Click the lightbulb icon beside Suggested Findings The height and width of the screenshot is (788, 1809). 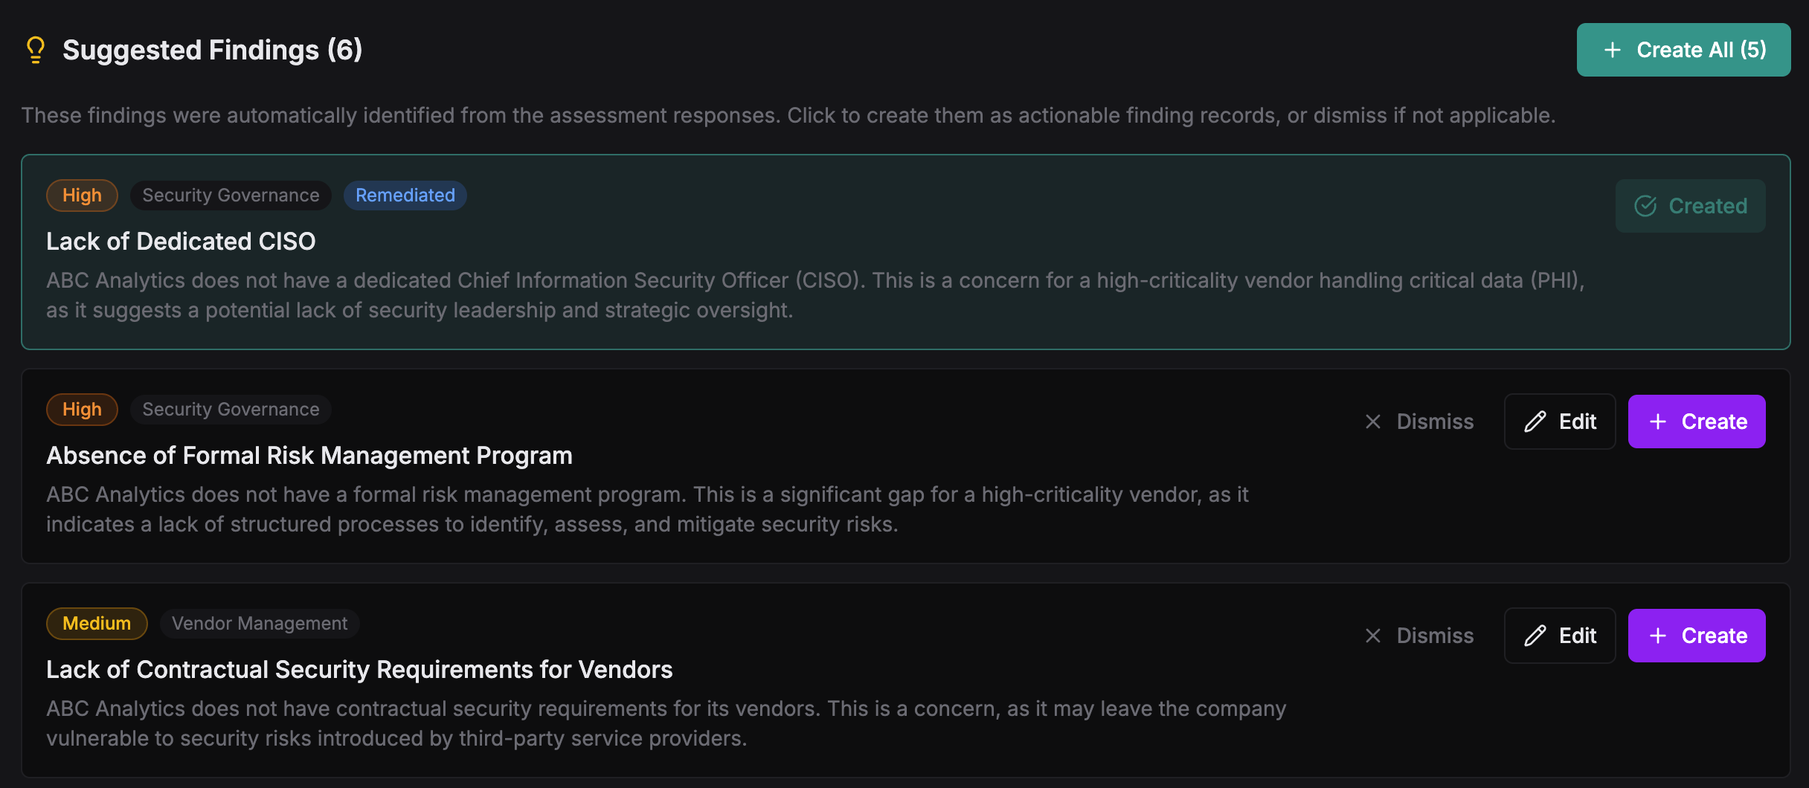pyautogui.click(x=35, y=50)
